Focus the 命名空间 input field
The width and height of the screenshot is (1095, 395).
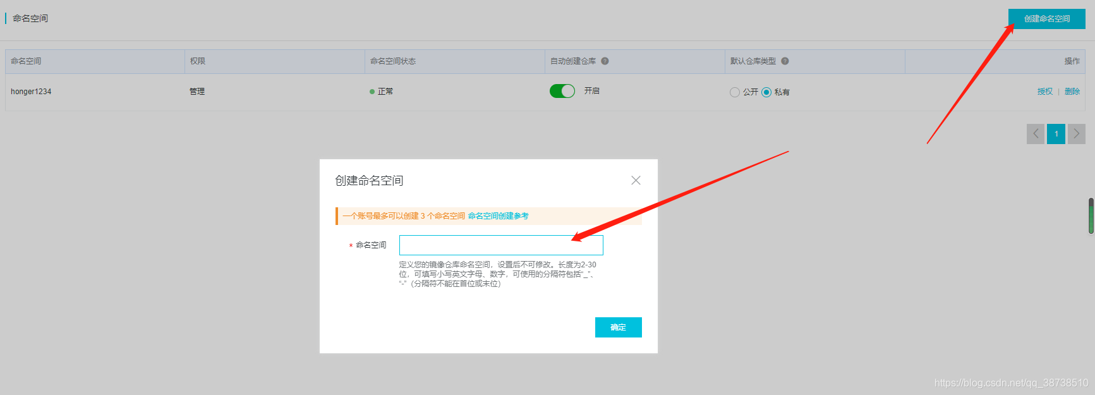click(x=501, y=245)
